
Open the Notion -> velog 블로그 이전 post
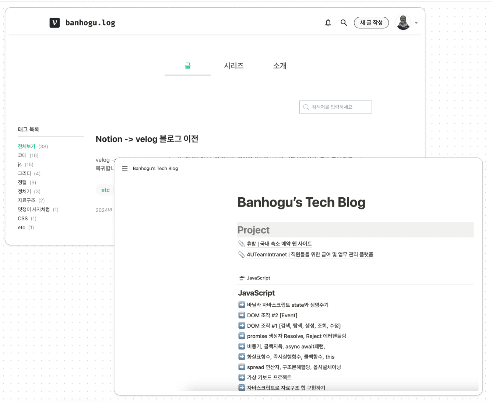[147, 139]
